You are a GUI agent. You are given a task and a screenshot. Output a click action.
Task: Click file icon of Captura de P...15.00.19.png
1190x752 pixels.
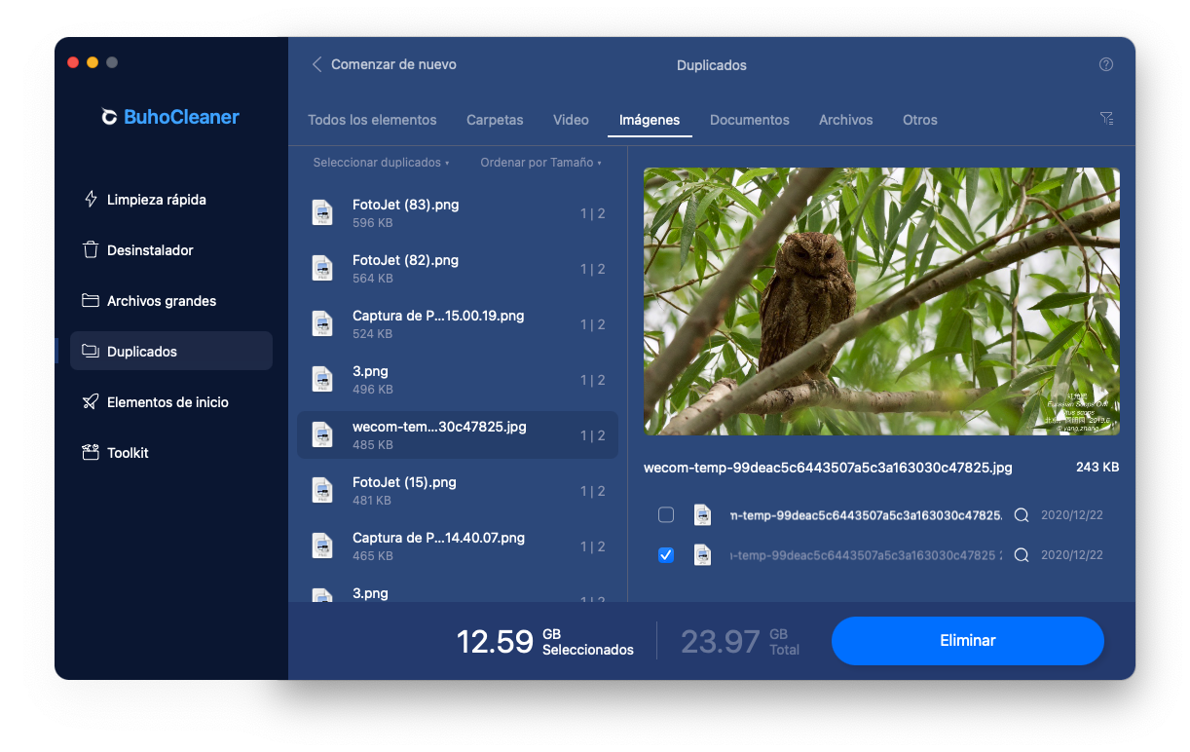321,323
